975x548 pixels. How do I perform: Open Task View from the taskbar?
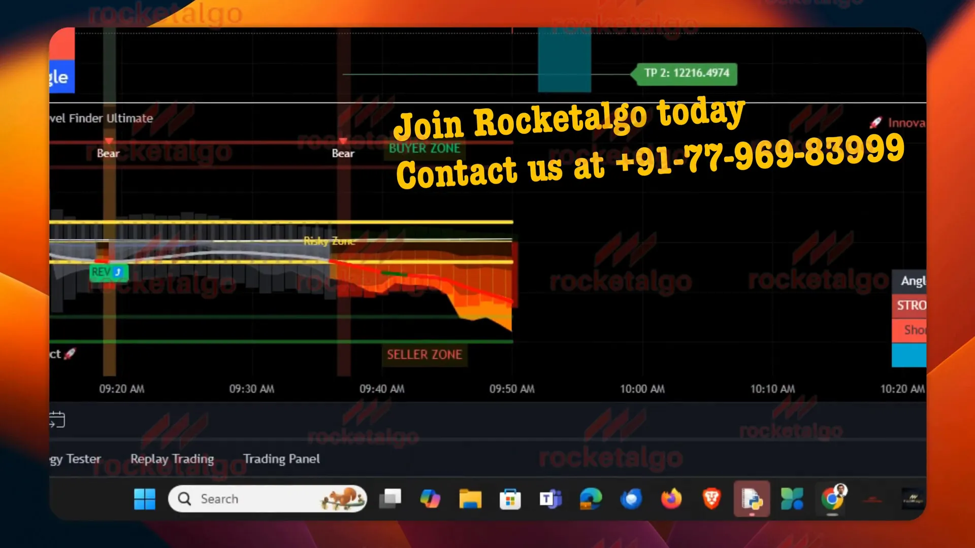[x=390, y=499]
